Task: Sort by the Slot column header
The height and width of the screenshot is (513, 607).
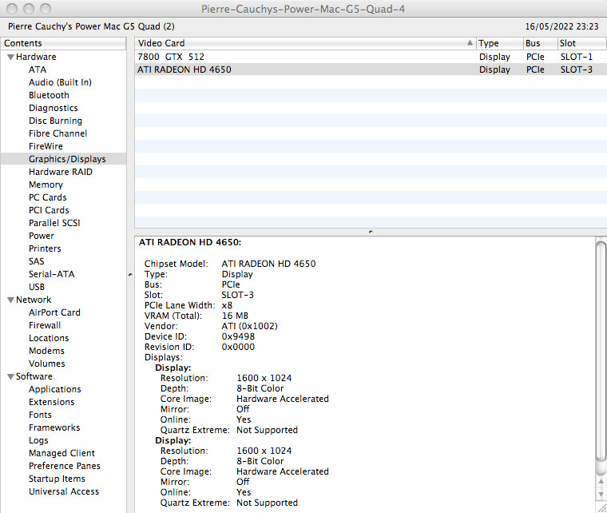Action: point(581,43)
